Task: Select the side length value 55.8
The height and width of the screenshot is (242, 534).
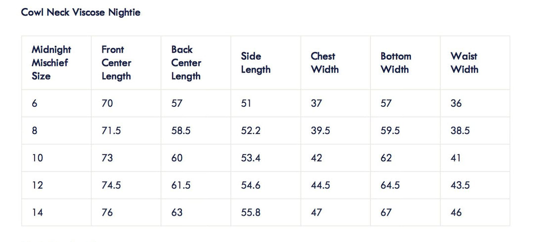Action: 251,212
